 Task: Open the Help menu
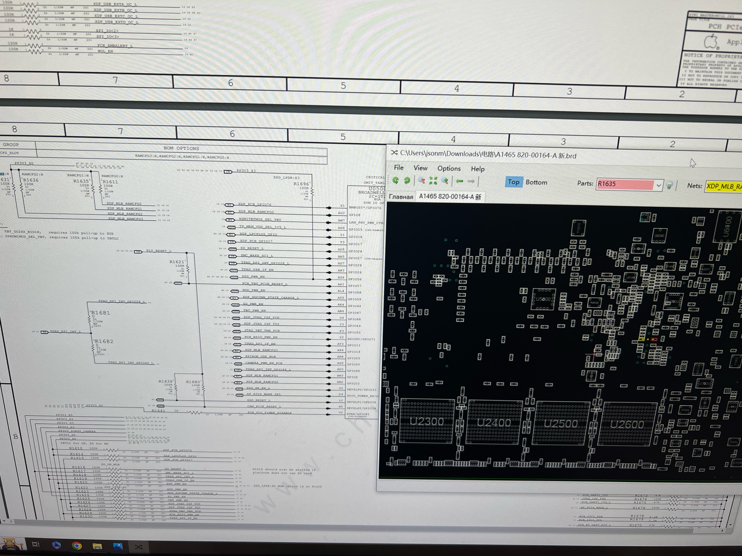coord(477,169)
